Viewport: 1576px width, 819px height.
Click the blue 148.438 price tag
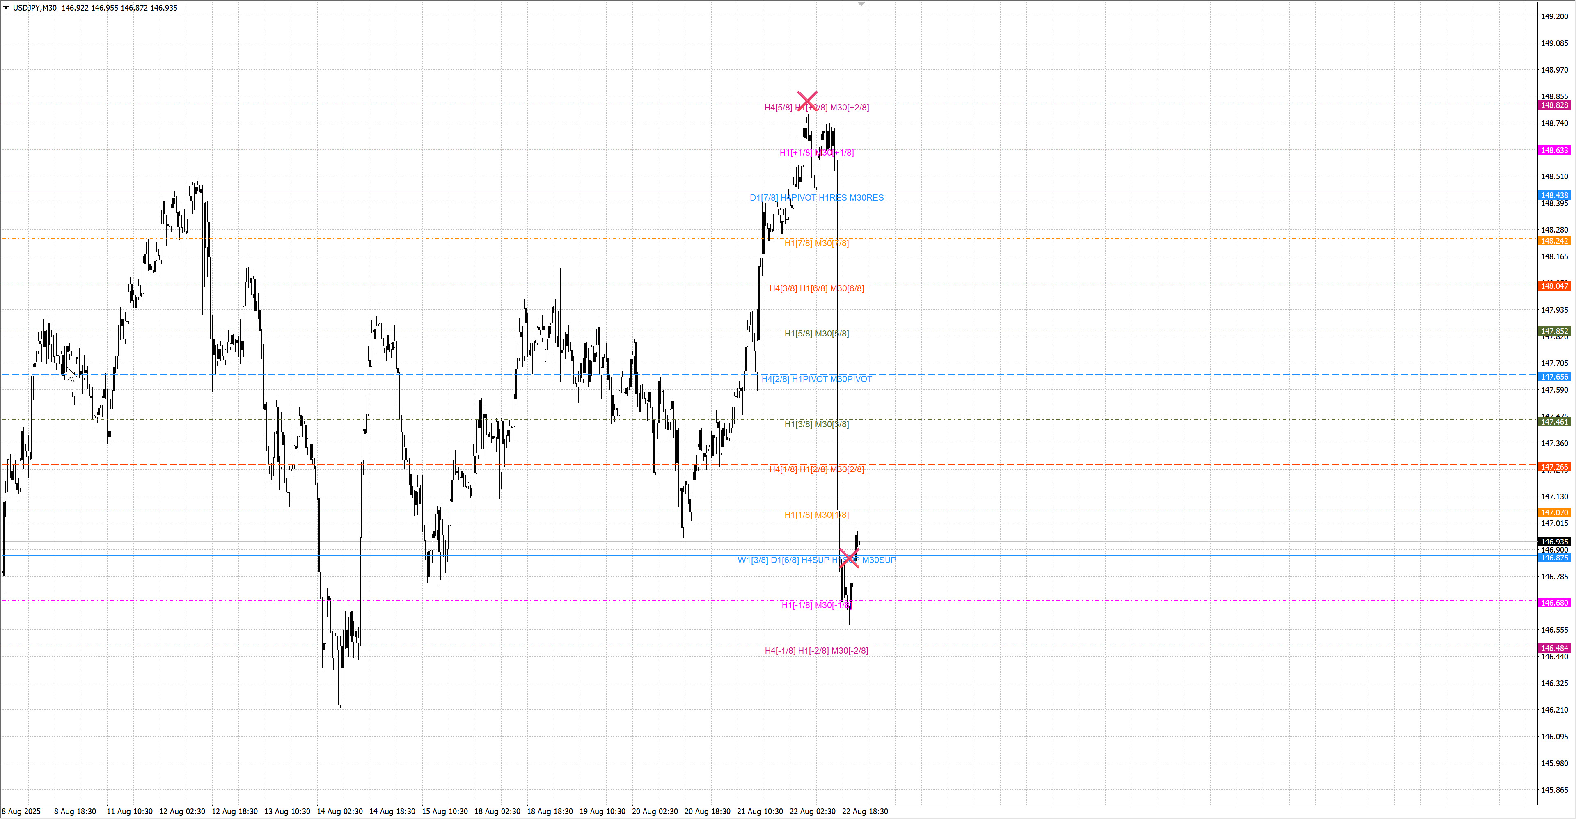pyautogui.click(x=1554, y=196)
